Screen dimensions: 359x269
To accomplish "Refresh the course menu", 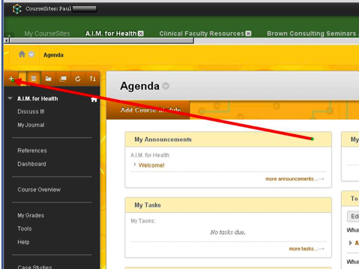I will click(x=78, y=79).
